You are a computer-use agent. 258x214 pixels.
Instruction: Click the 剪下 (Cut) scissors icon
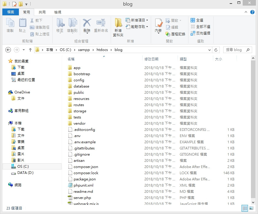click(32, 20)
